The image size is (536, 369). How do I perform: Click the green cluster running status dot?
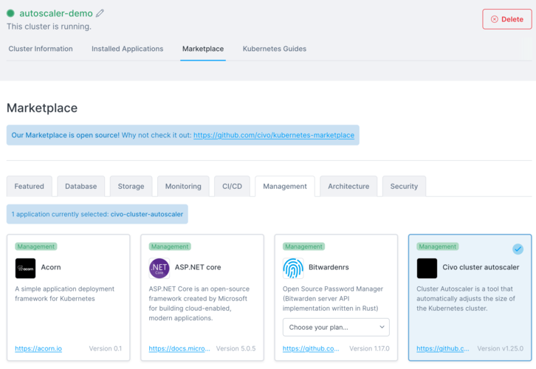[10, 13]
